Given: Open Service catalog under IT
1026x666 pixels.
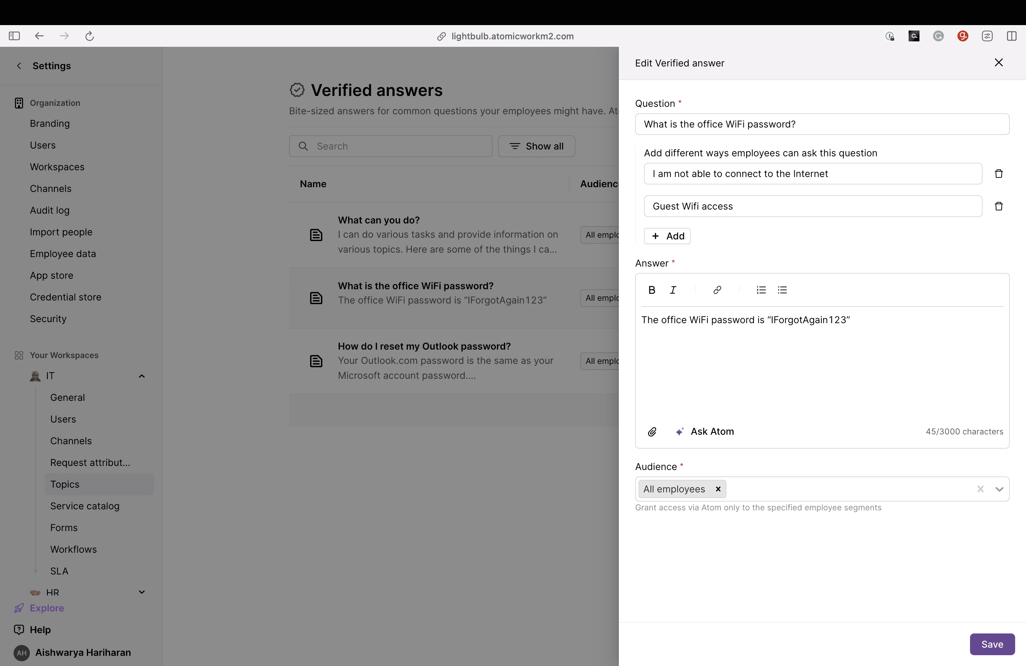Looking at the screenshot, I should point(85,506).
